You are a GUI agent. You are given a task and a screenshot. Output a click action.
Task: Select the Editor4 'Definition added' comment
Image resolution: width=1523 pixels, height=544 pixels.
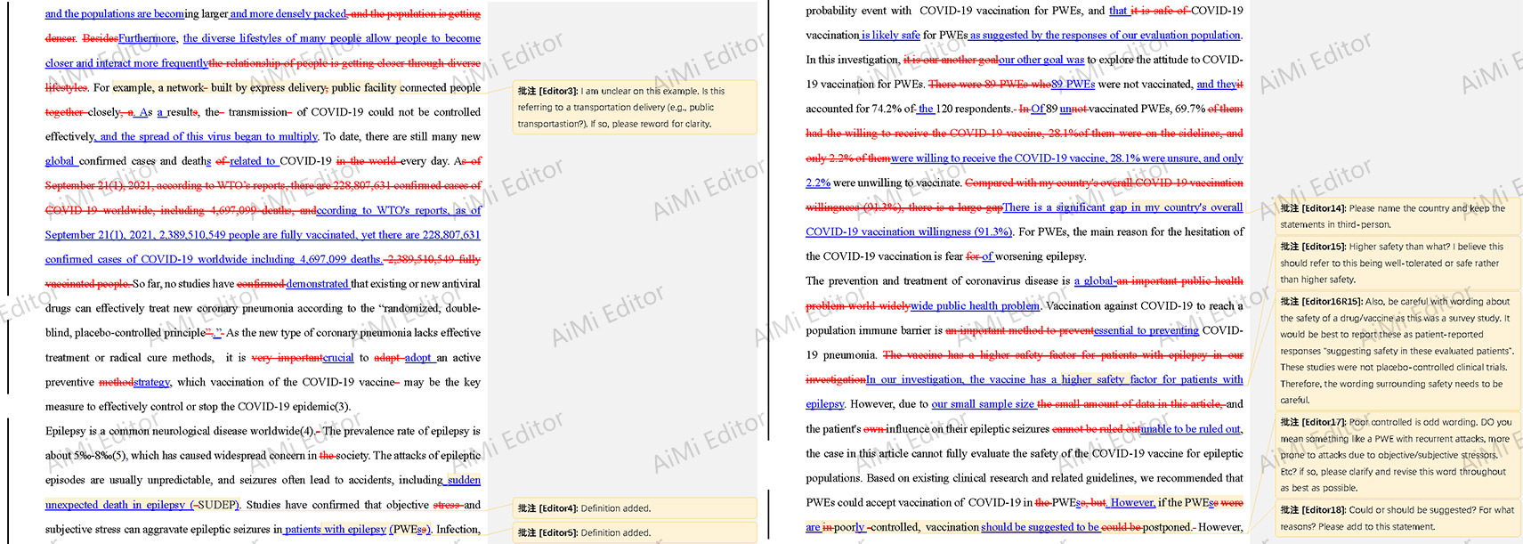635,508
